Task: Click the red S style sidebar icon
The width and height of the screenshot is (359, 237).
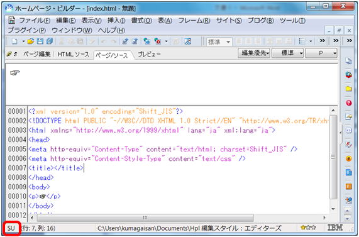Action: [348, 145]
